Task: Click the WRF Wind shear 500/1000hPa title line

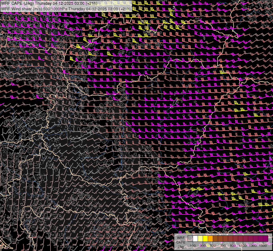Action: click(x=66, y=9)
